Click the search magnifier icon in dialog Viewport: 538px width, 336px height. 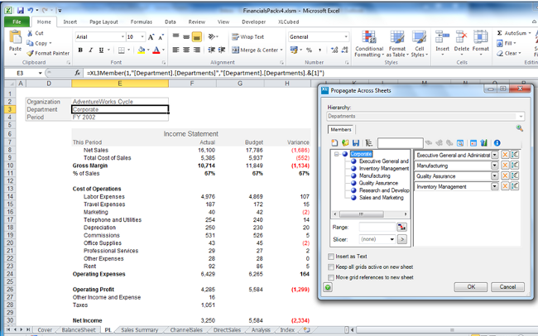tap(520, 128)
